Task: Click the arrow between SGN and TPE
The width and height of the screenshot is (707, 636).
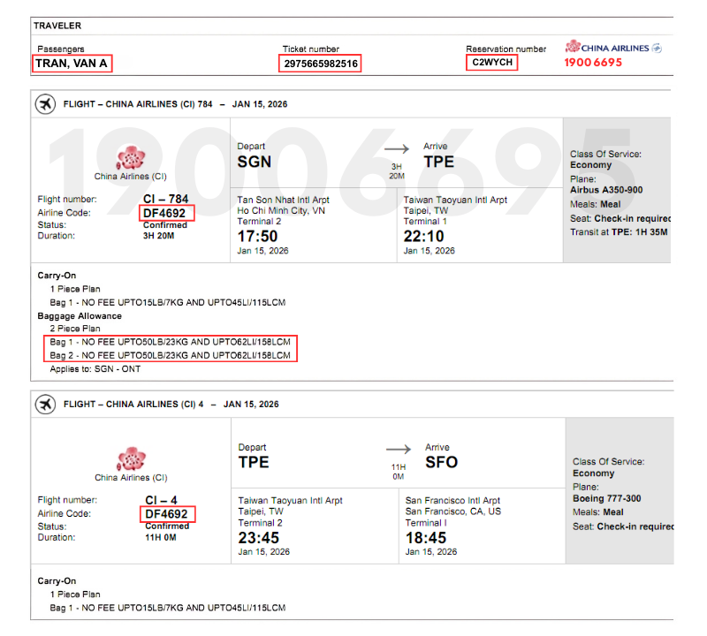Action: coord(396,149)
